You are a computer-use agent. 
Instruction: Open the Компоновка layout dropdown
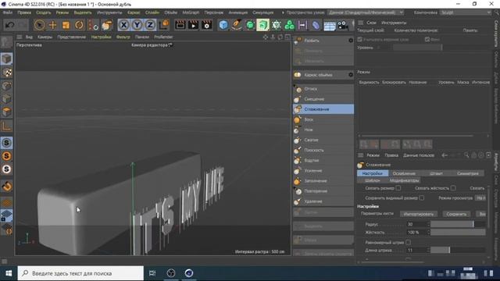tap(466, 12)
